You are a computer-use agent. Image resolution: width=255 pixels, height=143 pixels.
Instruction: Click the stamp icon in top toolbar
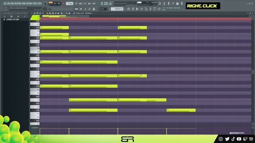pos(94,9)
